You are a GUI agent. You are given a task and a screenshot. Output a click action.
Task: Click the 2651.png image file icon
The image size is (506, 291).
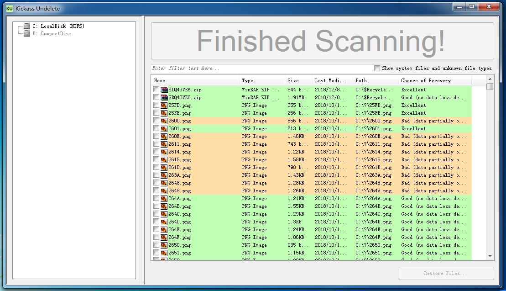[164, 253]
